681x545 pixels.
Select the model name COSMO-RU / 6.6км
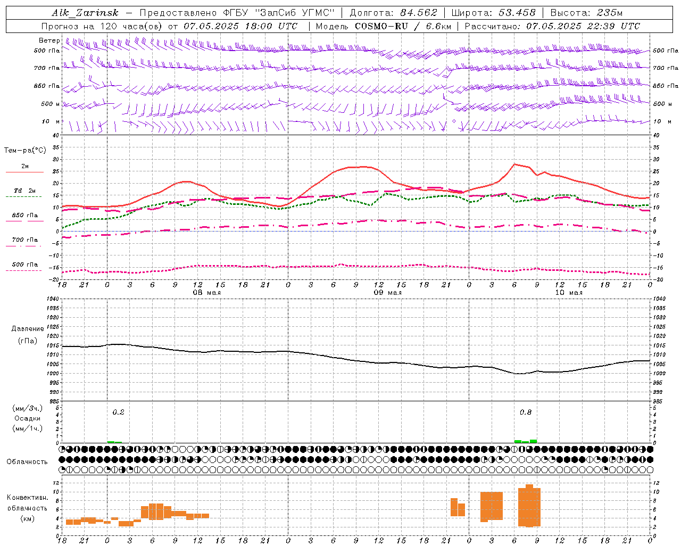pos(403,26)
